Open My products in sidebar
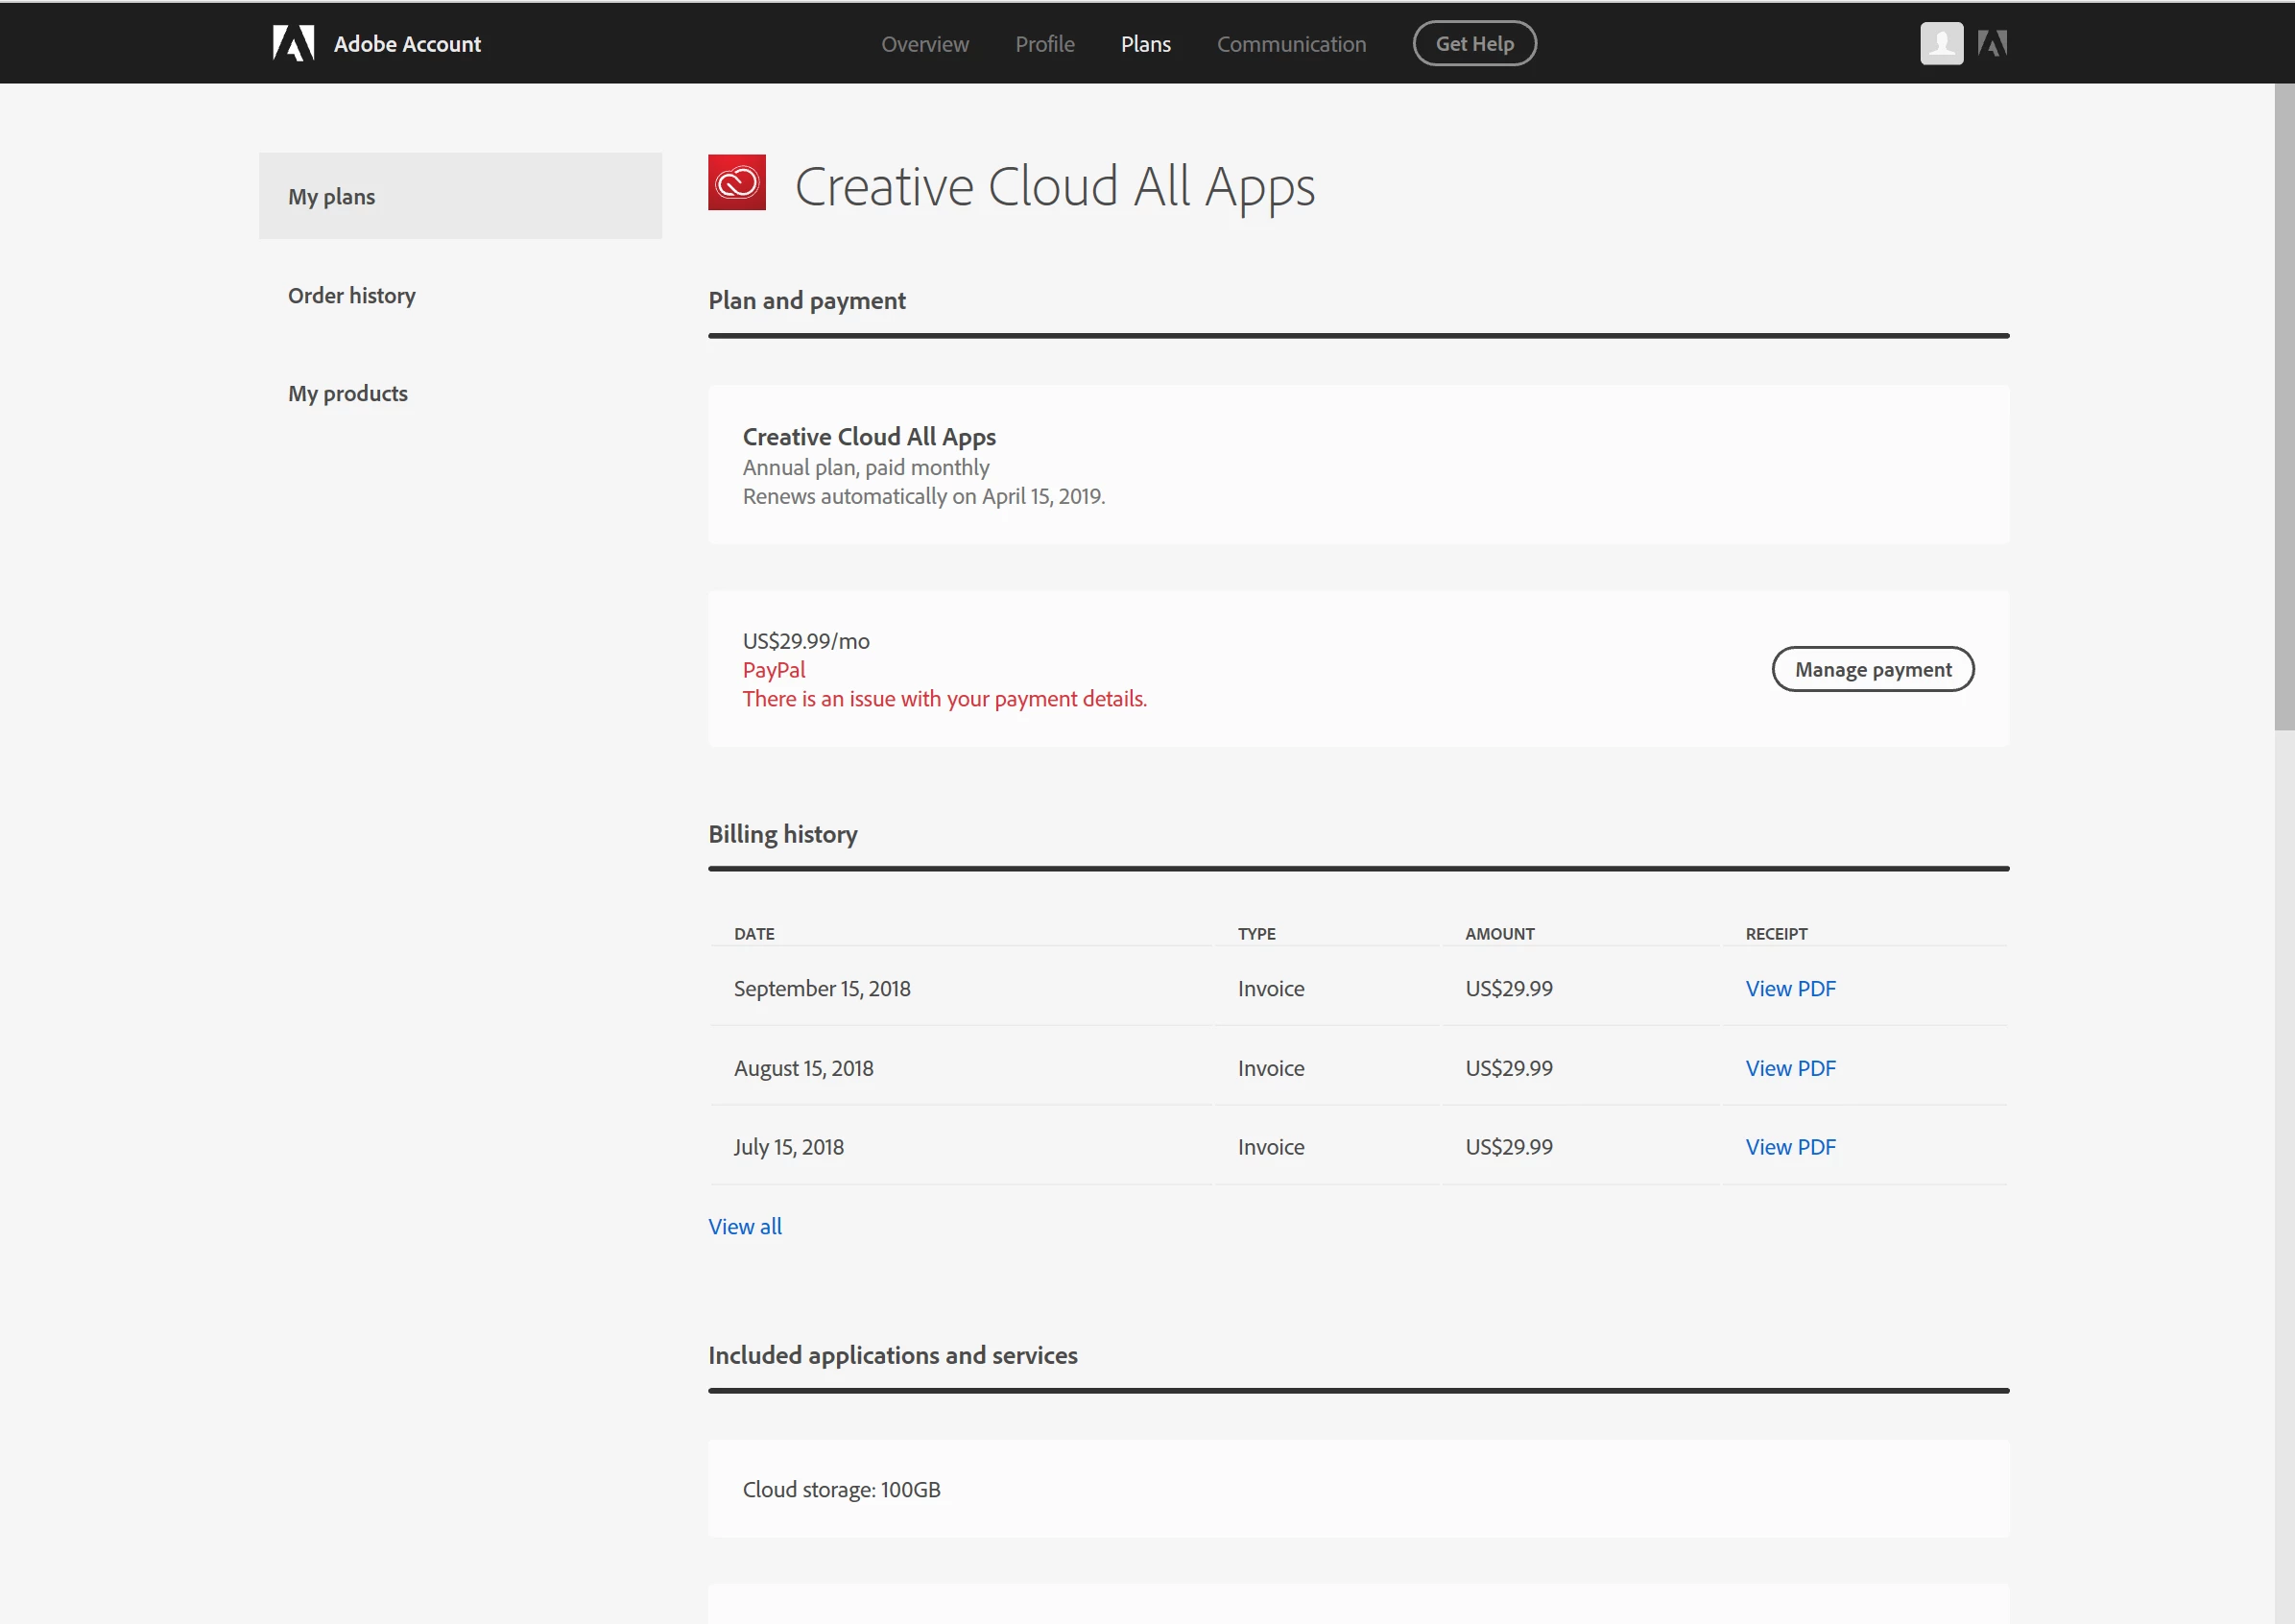 click(347, 393)
